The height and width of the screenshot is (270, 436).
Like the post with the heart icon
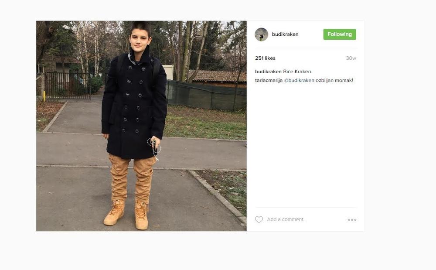click(259, 220)
